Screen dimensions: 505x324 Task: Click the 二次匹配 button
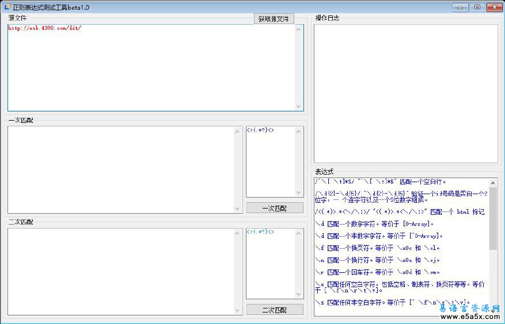coord(275,310)
